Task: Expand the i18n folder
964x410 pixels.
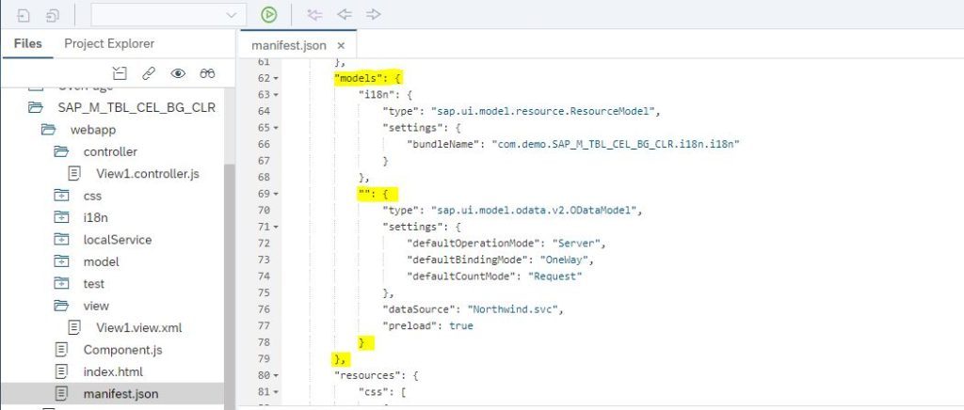Action: click(61, 218)
